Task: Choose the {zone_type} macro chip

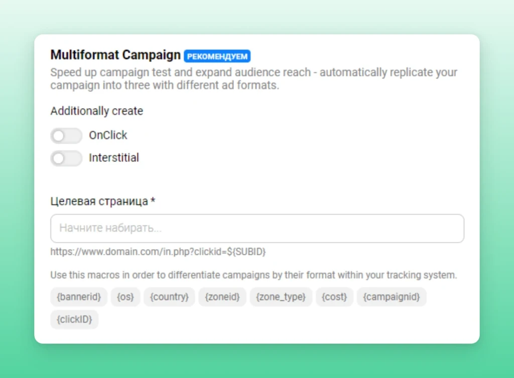Action: click(281, 297)
